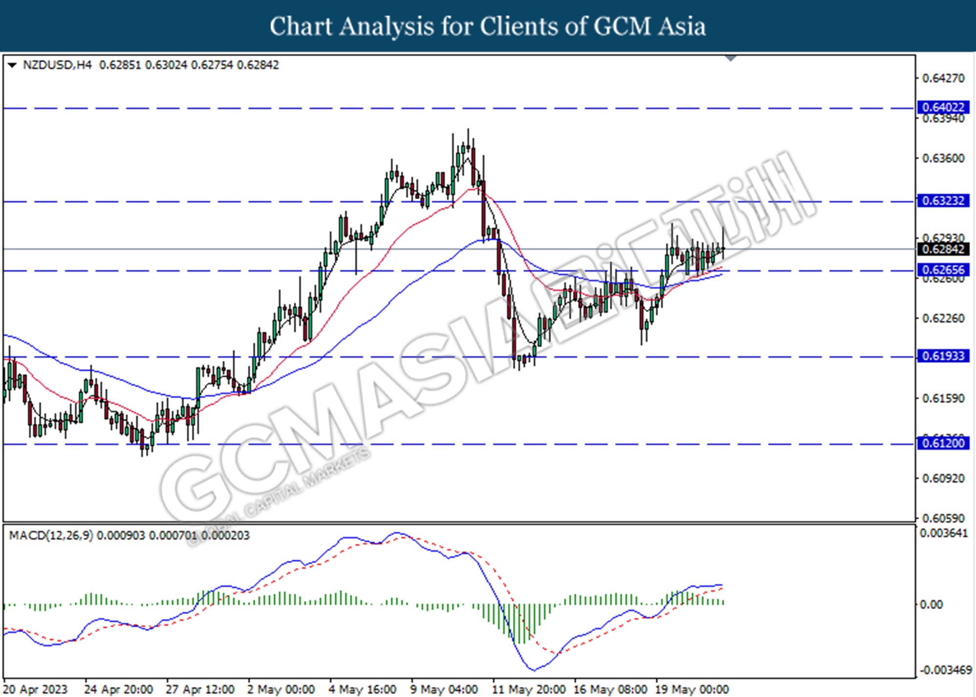Open the NZDUSD,H4 chart dropdown arrow
Image resolution: width=976 pixels, height=697 pixels.
12,65
